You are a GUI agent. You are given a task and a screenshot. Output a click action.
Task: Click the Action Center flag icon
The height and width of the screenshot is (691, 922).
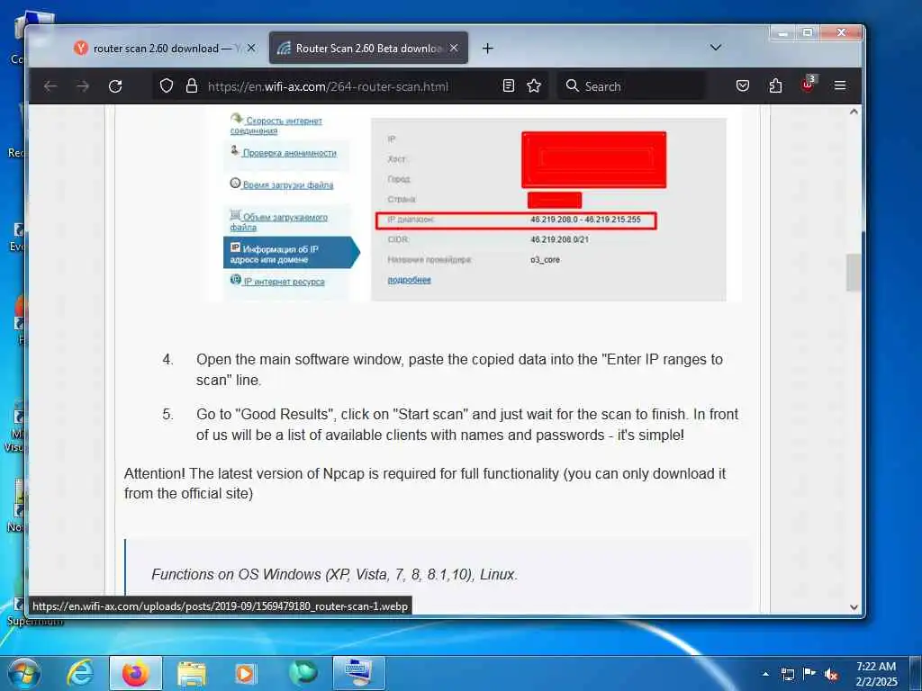809,674
